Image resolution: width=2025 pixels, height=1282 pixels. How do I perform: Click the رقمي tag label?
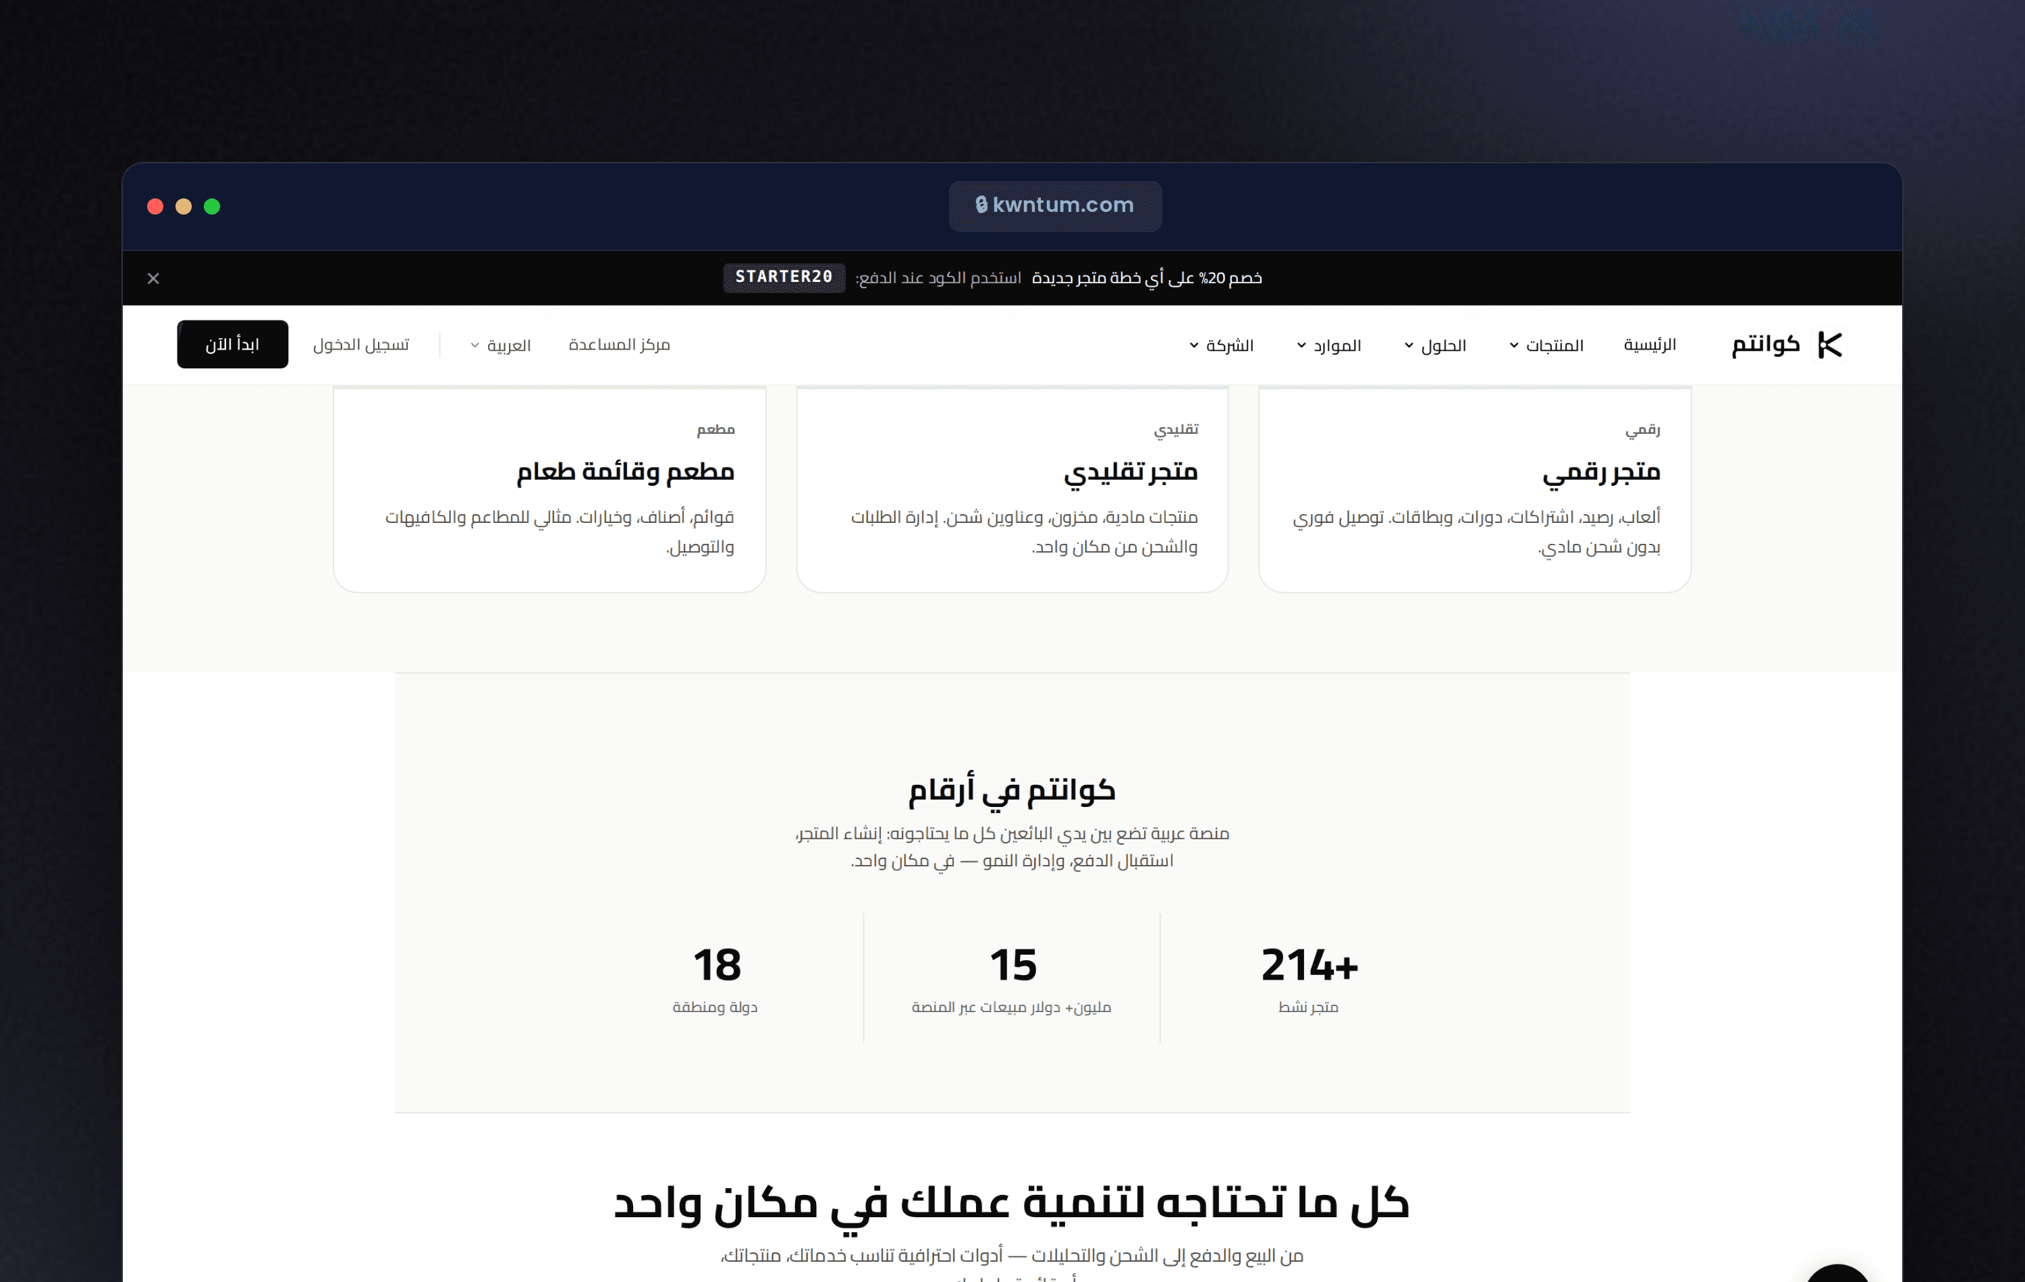coord(1642,430)
